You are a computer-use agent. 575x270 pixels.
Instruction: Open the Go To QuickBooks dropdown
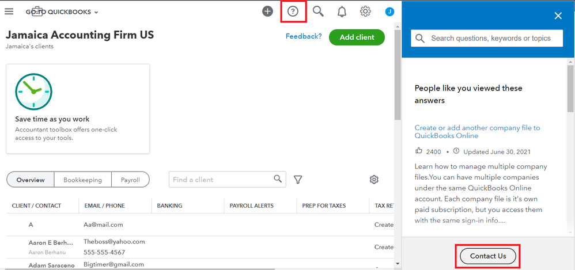[x=62, y=12]
